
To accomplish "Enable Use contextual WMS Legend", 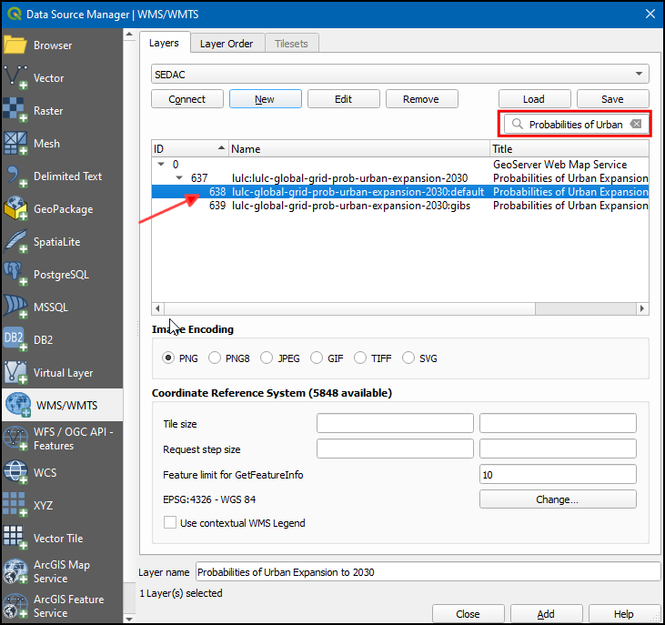I will (x=170, y=523).
